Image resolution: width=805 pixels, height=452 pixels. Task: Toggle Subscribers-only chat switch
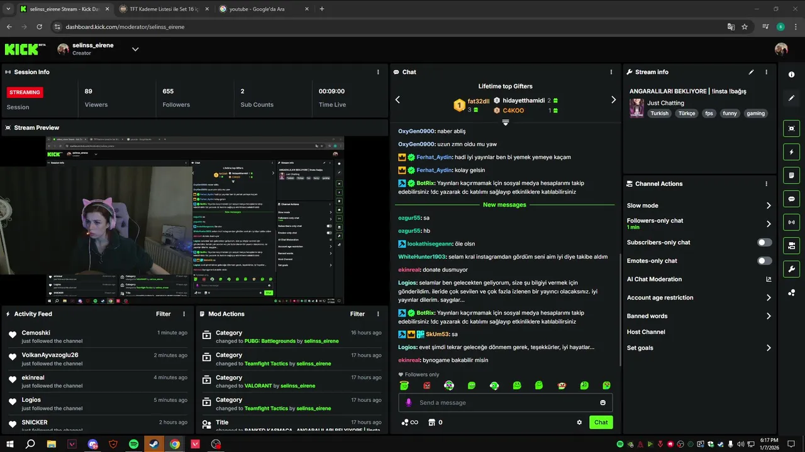click(x=765, y=242)
